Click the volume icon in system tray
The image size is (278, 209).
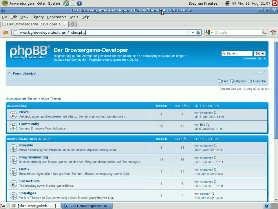[234, 3]
